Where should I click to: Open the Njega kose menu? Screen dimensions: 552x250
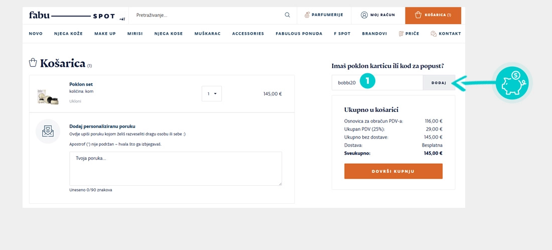(x=168, y=34)
